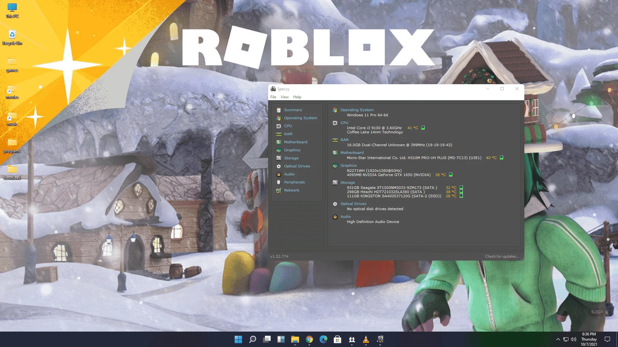
Task: Select the 'games' folder on the desktop
Action: coord(12,64)
